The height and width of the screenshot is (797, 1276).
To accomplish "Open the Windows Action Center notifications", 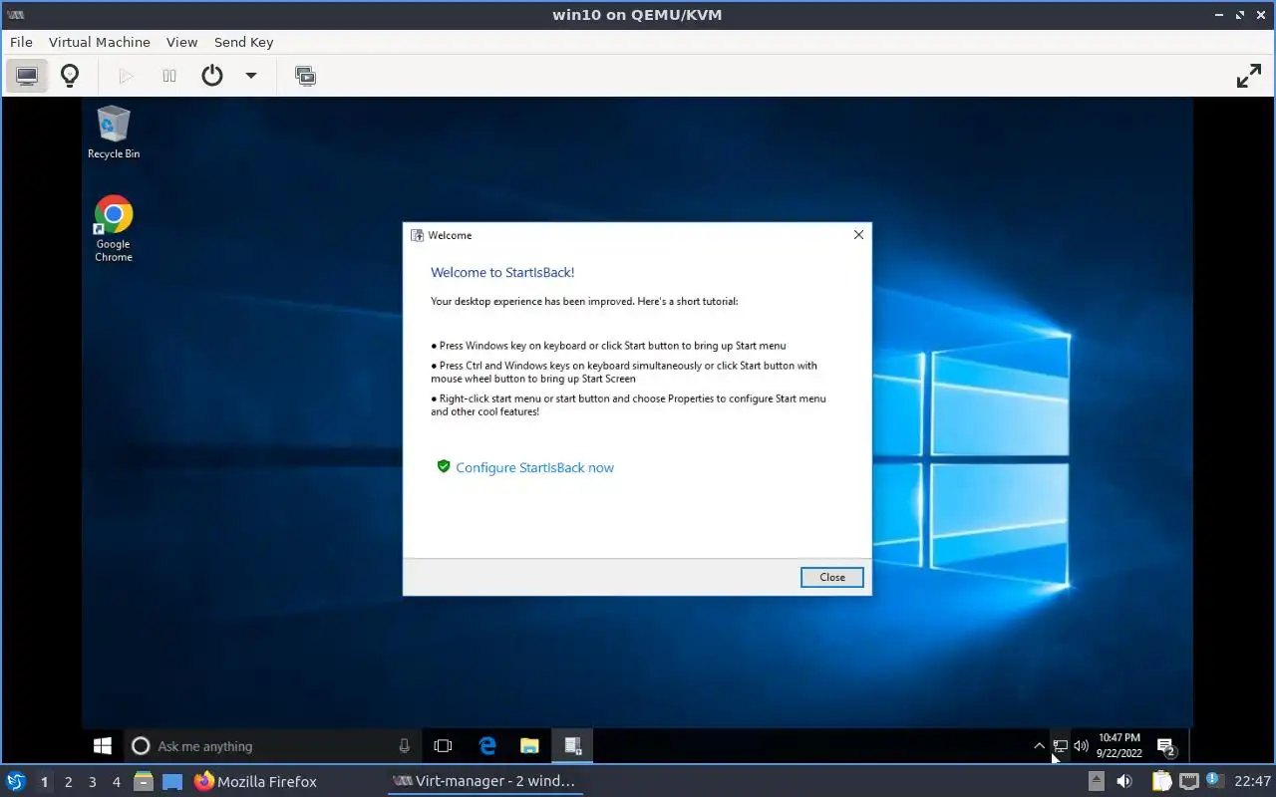I will (1165, 746).
